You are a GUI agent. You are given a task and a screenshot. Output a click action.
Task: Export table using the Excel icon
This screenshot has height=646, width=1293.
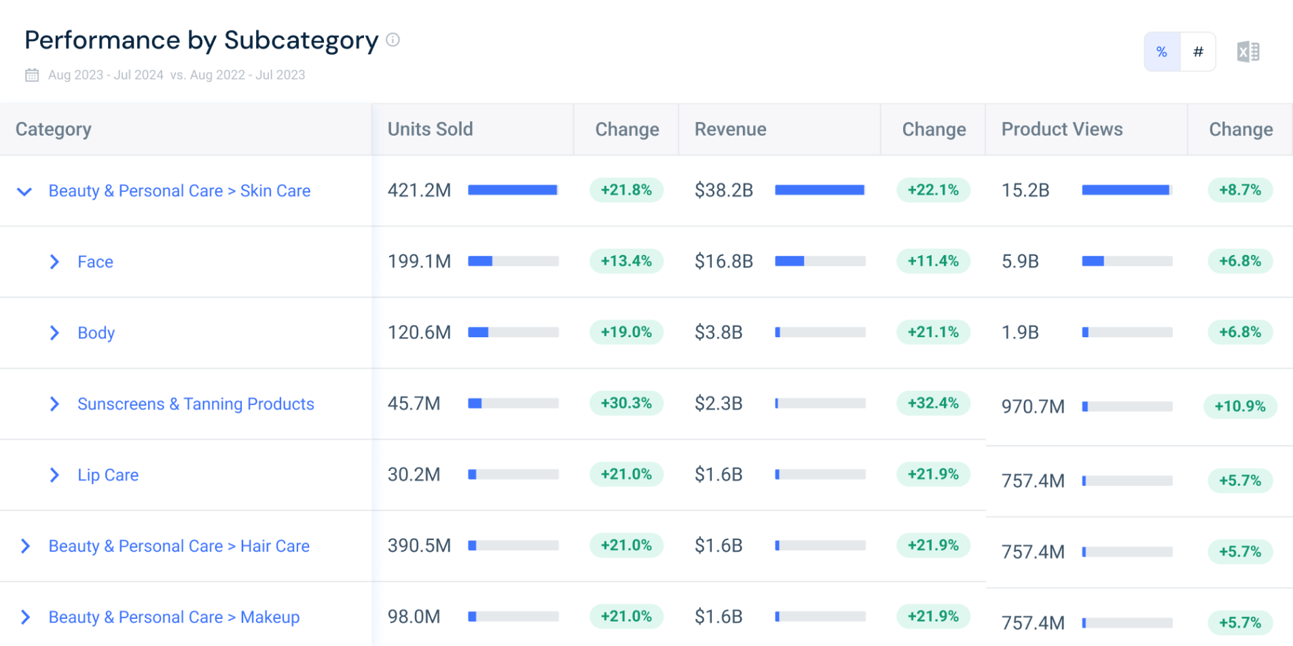tap(1248, 52)
